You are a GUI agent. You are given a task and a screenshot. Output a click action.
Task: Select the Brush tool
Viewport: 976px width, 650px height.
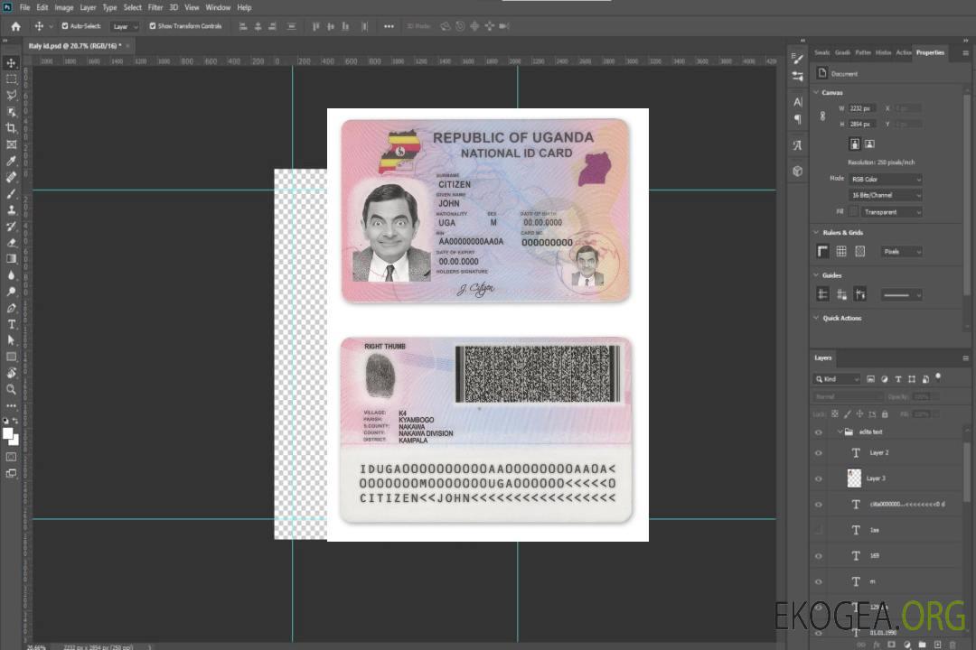coord(11,194)
